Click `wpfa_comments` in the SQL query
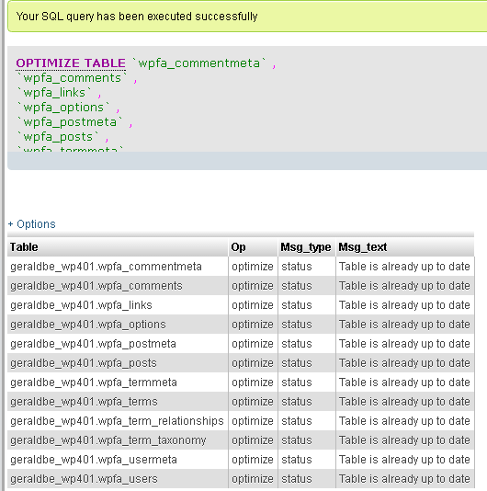Viewport: 487px width, 491px height. [x=72, y=78]
